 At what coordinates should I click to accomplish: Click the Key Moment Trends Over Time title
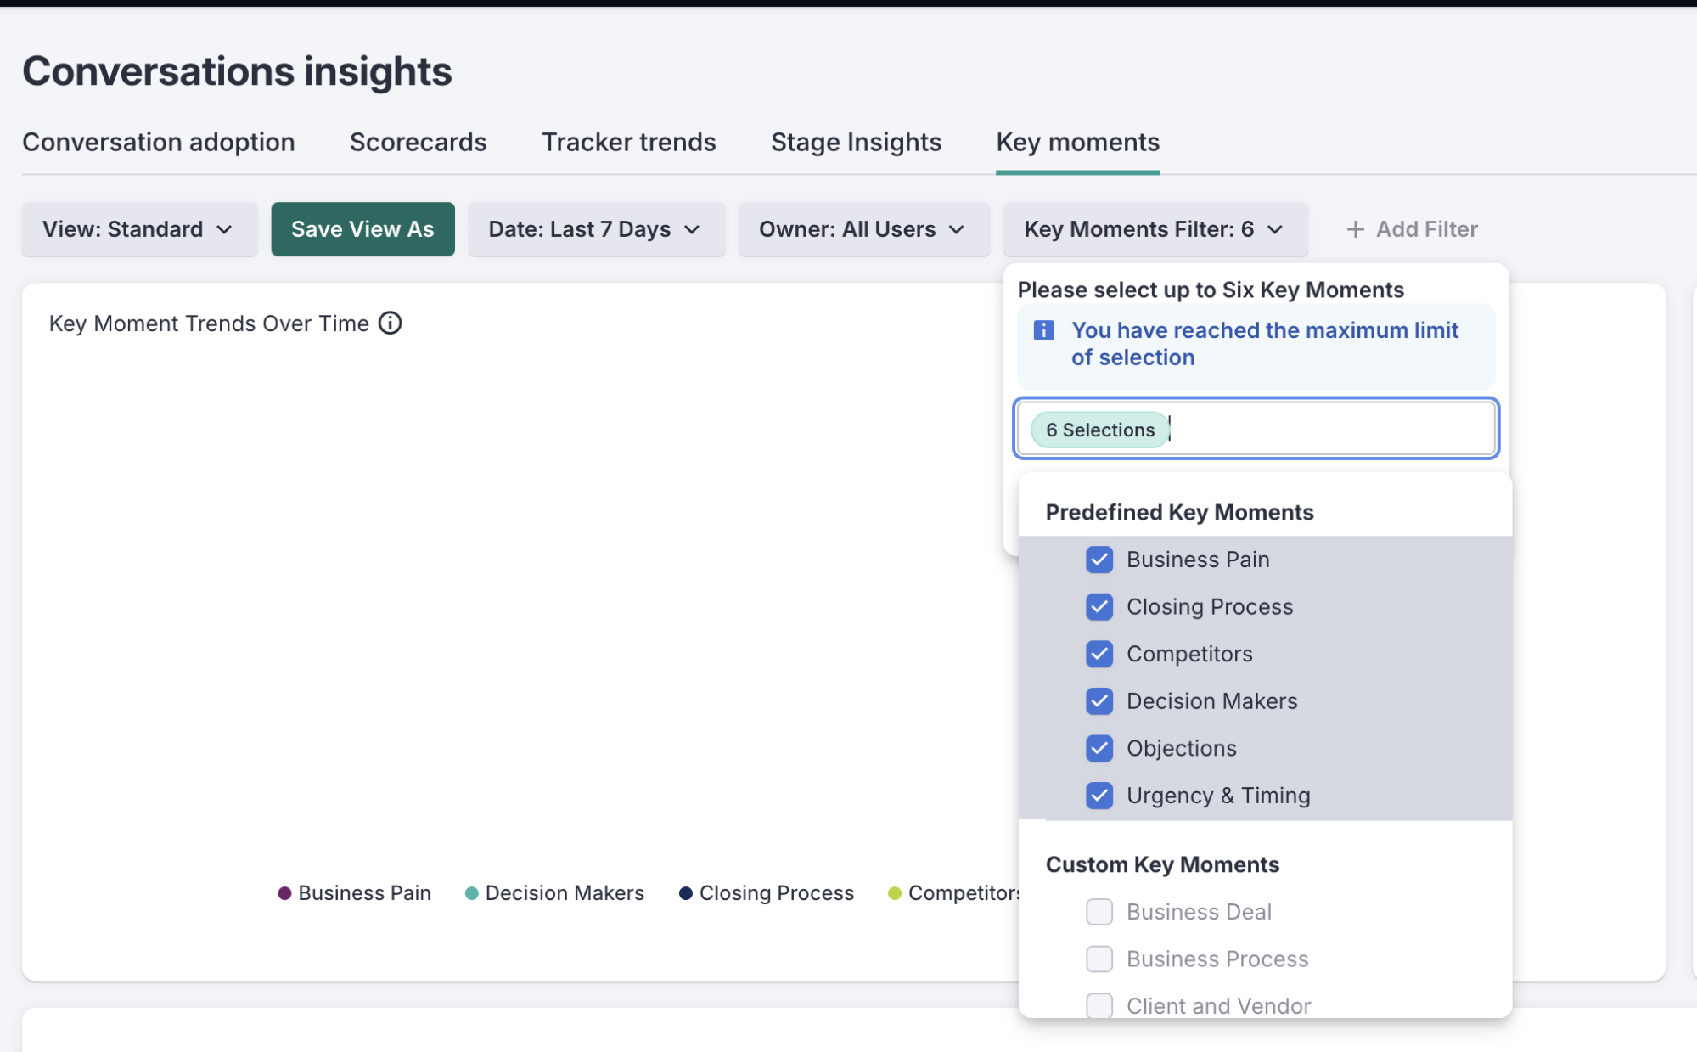(x=209, y=323)
